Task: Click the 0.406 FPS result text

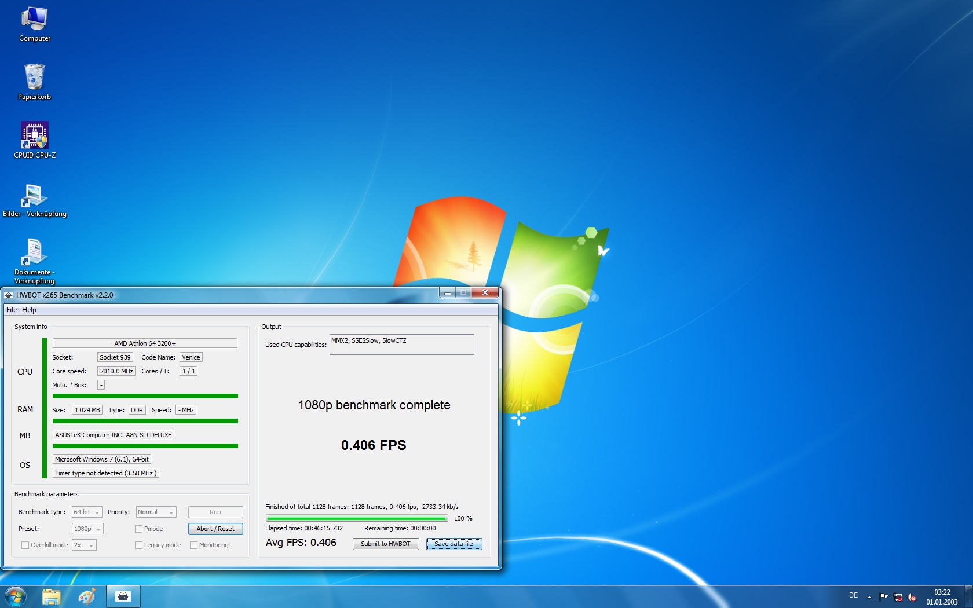Action: coord(374,445)
